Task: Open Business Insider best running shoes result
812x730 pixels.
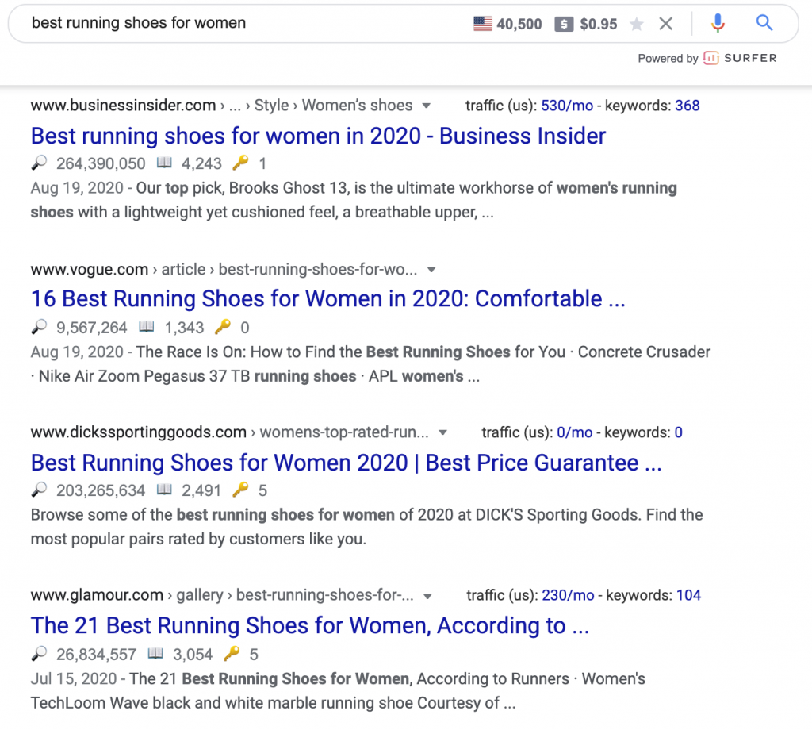Action: pyautogui.click(x=318, y=136)
